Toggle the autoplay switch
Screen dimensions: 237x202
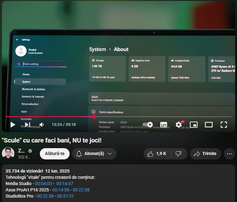[148, 125]
